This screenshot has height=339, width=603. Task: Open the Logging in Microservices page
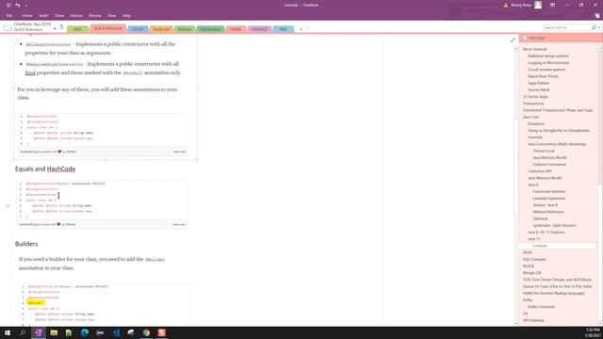pos(548,63)
